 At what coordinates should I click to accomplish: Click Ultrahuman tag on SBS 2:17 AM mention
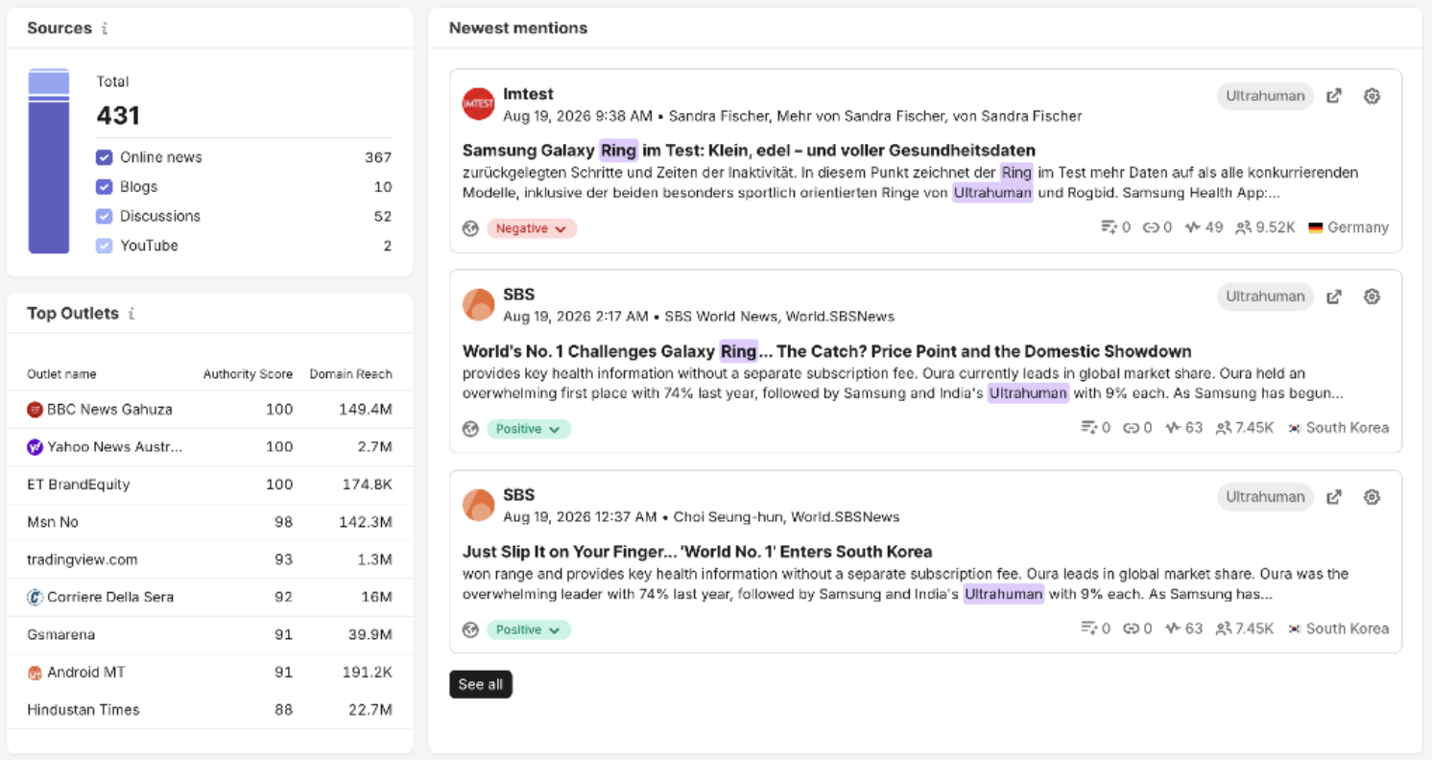(x=1265, y=297)
